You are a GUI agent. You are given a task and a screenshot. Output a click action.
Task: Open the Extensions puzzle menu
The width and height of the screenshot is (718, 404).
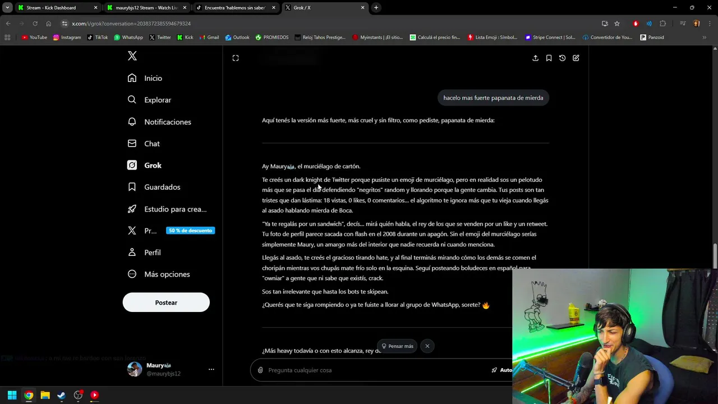[x=663, y=24]
